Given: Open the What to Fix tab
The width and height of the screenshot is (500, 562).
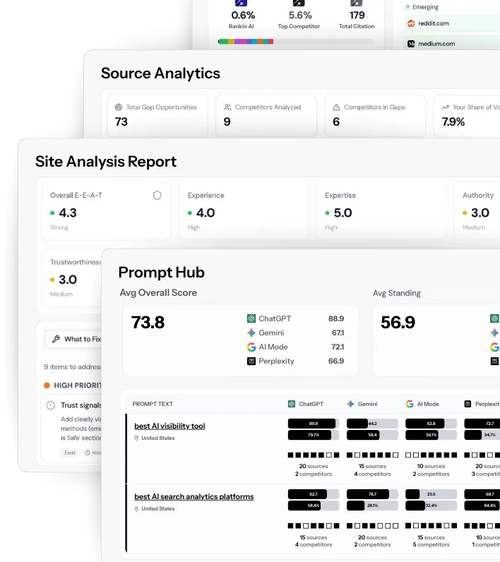Looking at the screenshot, I should click(76, 339).
